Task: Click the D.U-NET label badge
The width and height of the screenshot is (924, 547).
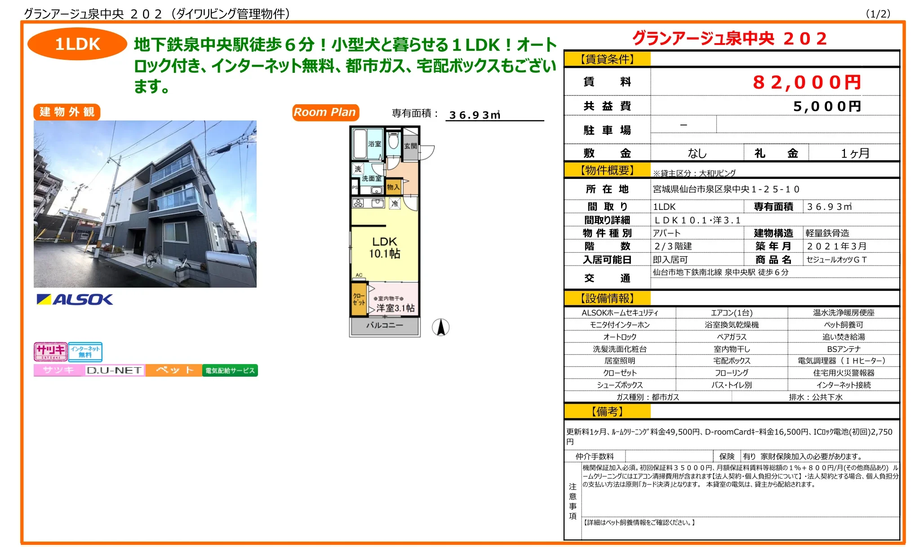Action: (x=114, y=370)
